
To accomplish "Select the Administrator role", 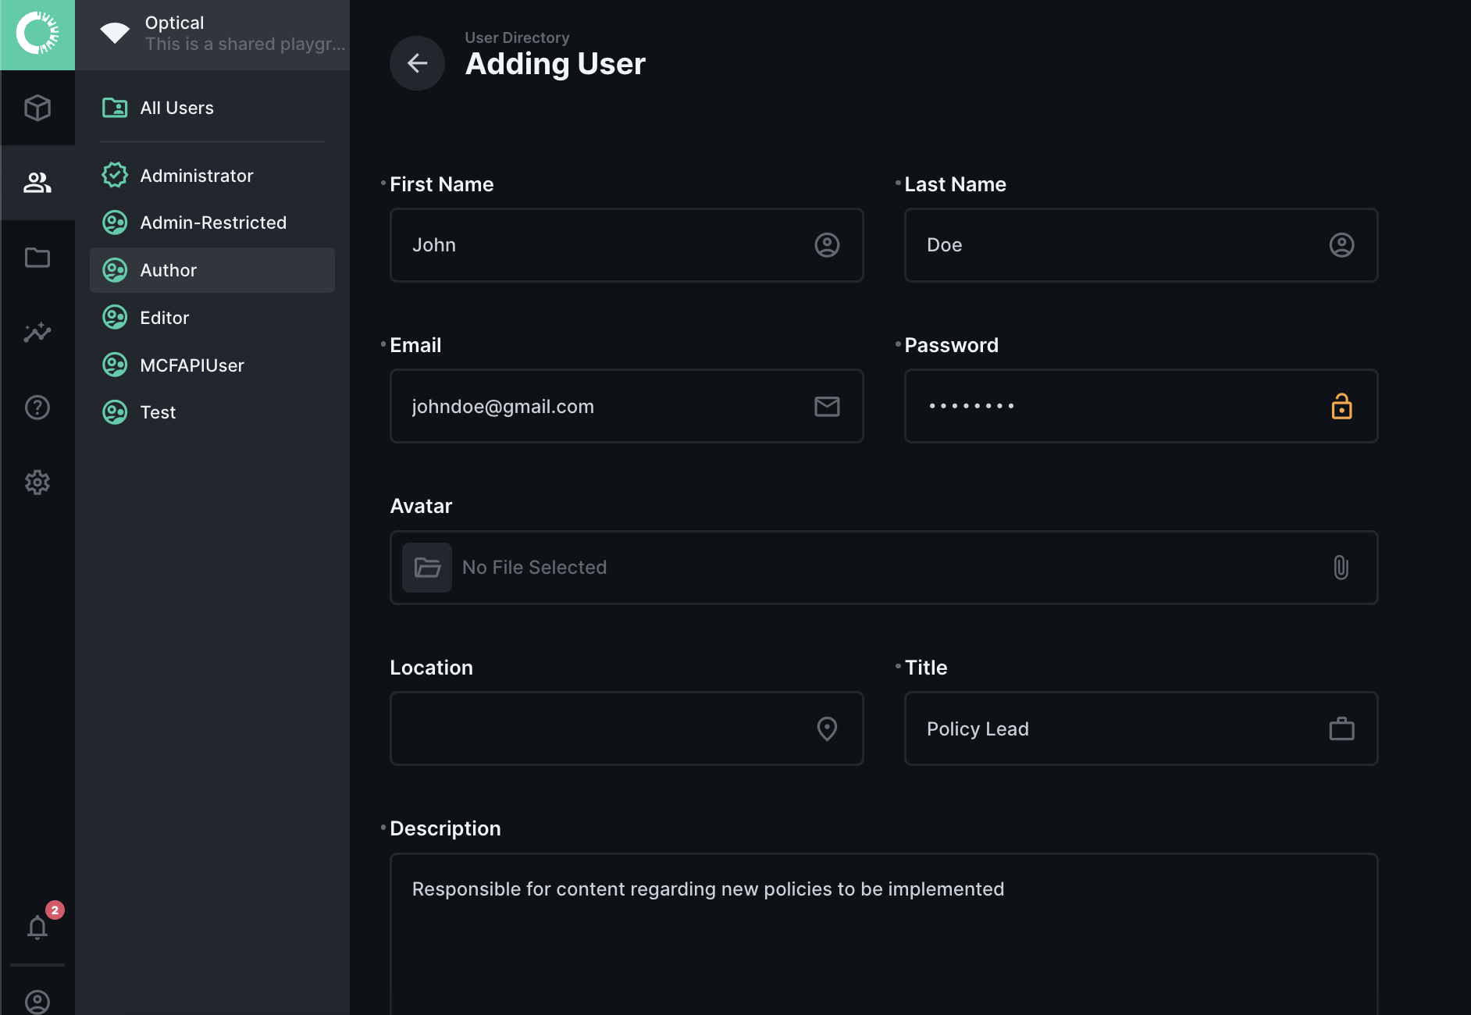I will (x=196, y=176).
